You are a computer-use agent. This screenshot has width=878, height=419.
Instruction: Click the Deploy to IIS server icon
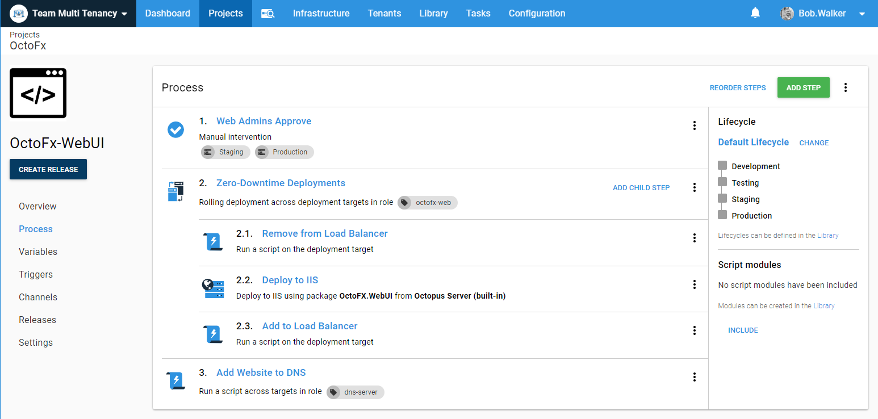click(213, 288)
